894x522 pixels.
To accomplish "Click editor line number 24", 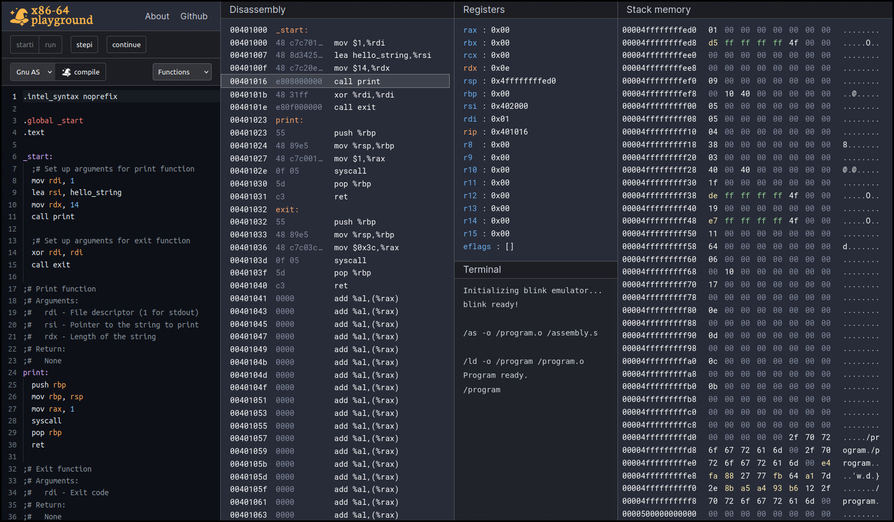I will click(12, 372).
